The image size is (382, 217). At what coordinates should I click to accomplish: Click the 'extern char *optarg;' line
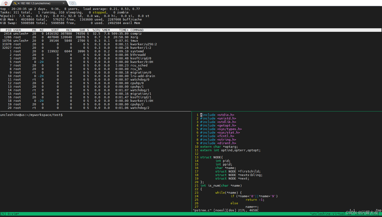(219, 147)
